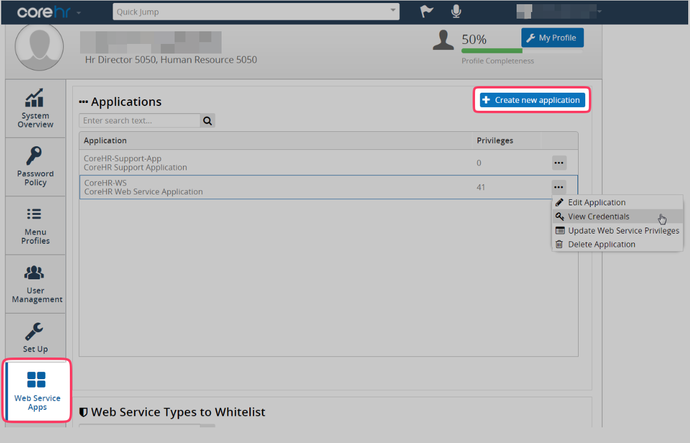Open options menu for CoreHR-Support-App
The image size is (690, 443).
pyautogui.click(x=559, y=163)
